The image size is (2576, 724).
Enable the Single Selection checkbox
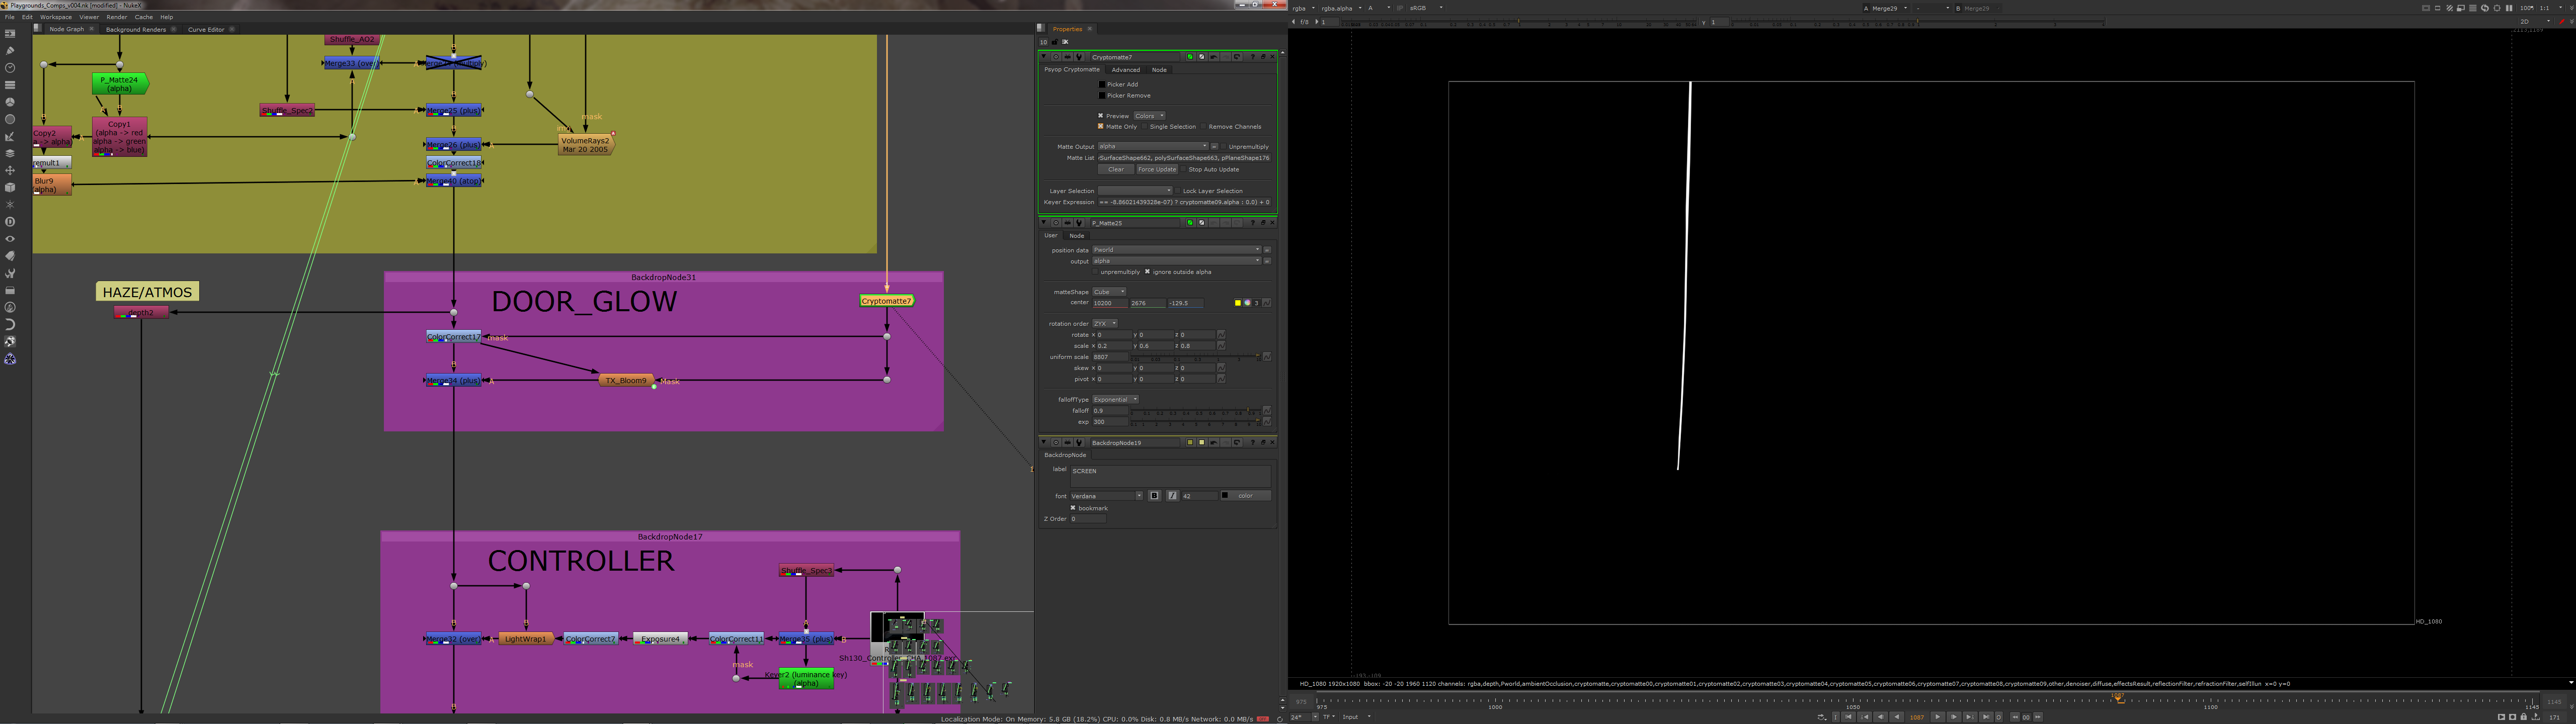(1146, 127)
